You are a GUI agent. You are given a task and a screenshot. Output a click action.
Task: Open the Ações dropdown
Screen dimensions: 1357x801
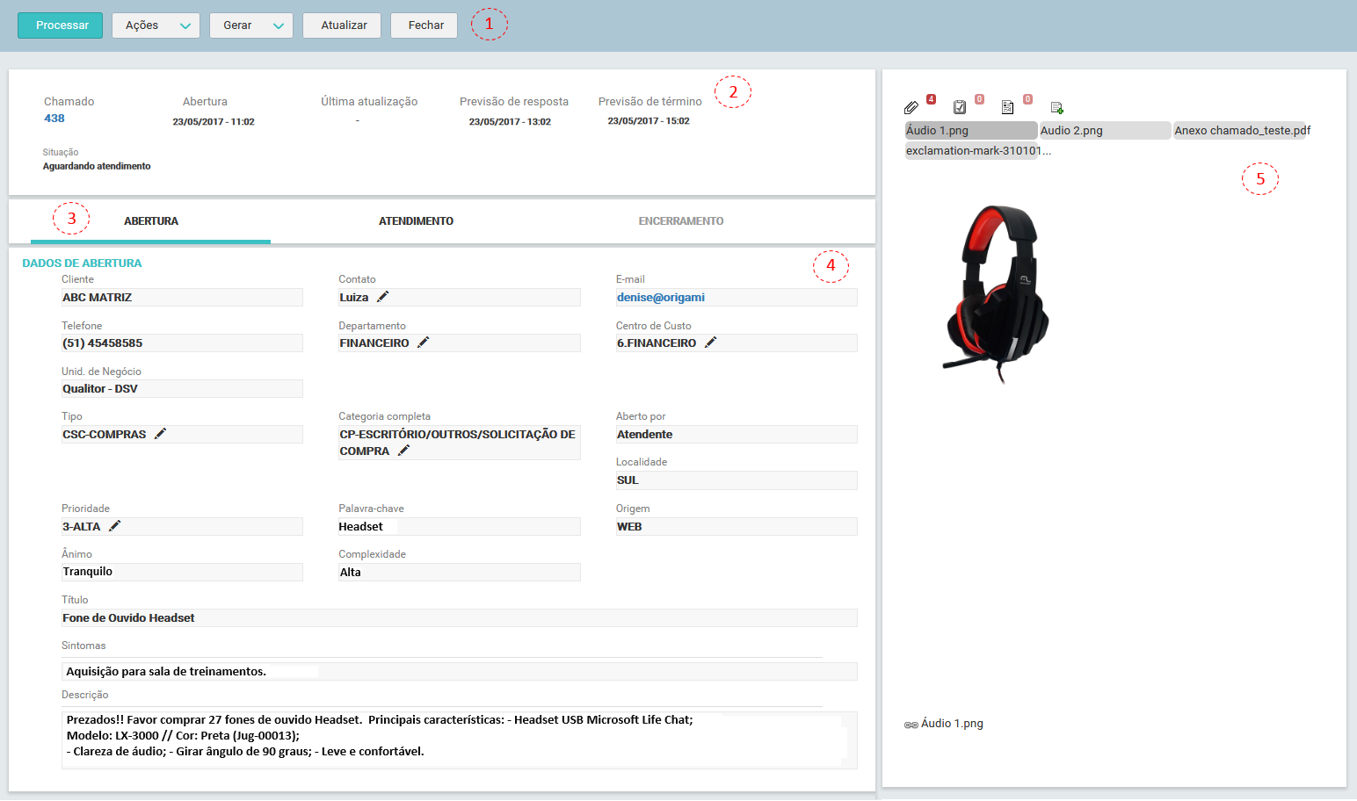click(156, 25)
